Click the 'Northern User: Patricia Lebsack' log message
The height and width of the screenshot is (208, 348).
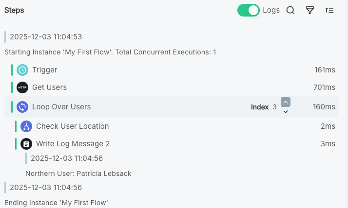tap(78, 173)
